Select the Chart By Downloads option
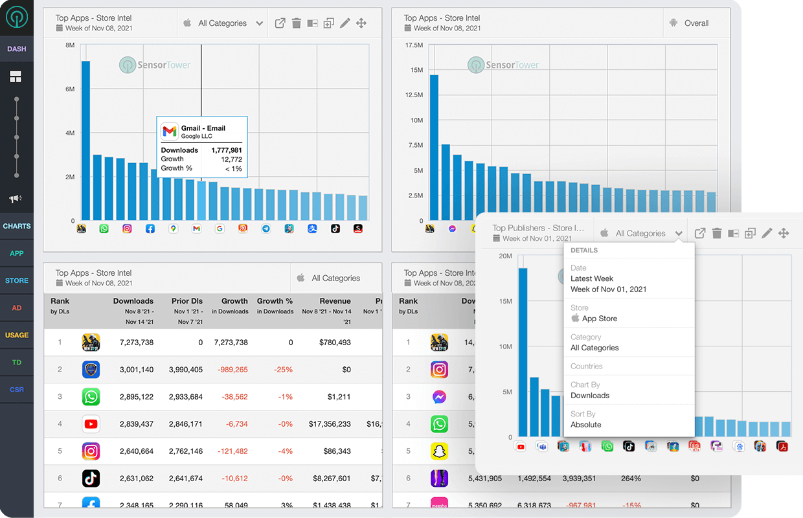The image size is (803, 518). tap(590, 395)
